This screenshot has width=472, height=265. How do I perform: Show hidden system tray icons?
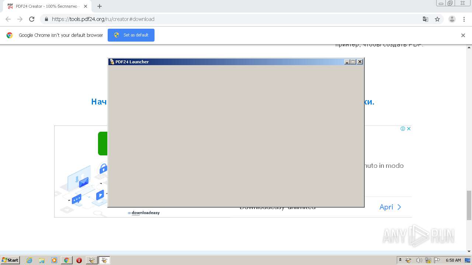point(400,260)
